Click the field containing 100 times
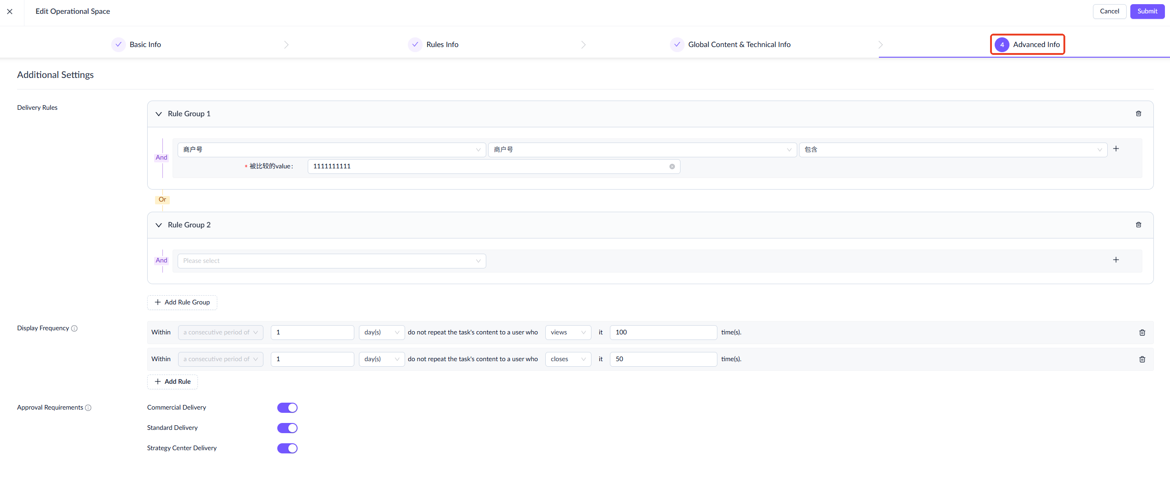 [663, 333]
